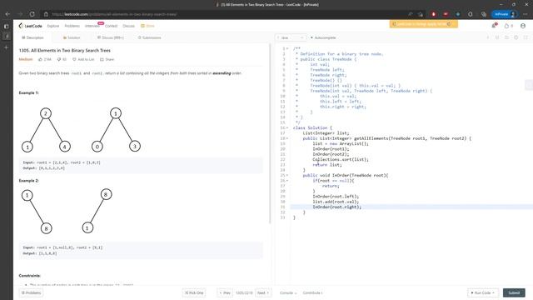Switch to the Solution tab
The height and width of the screenshot is (300, 533).
pyautogui.click(x=72, y=37)
